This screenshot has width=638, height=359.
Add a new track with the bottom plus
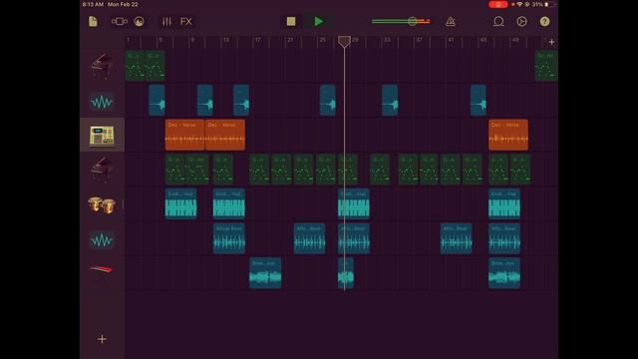click(x=102, y=339)
